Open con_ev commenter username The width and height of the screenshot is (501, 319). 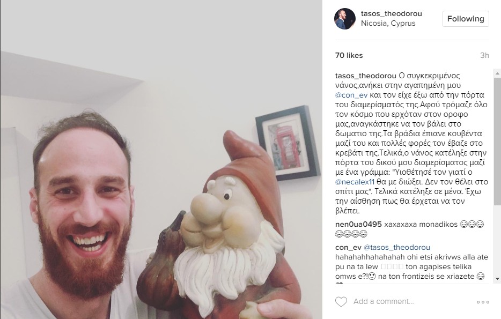[348, 248]
